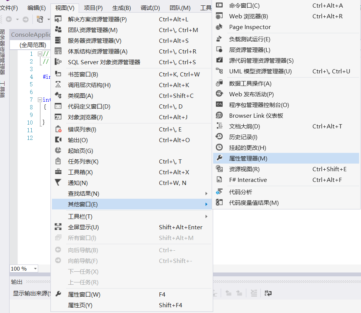The height and width of the screenshot is (313, 361).
Task: Click the Browser Link 仪表板 icon
Action: coord(219,115)
